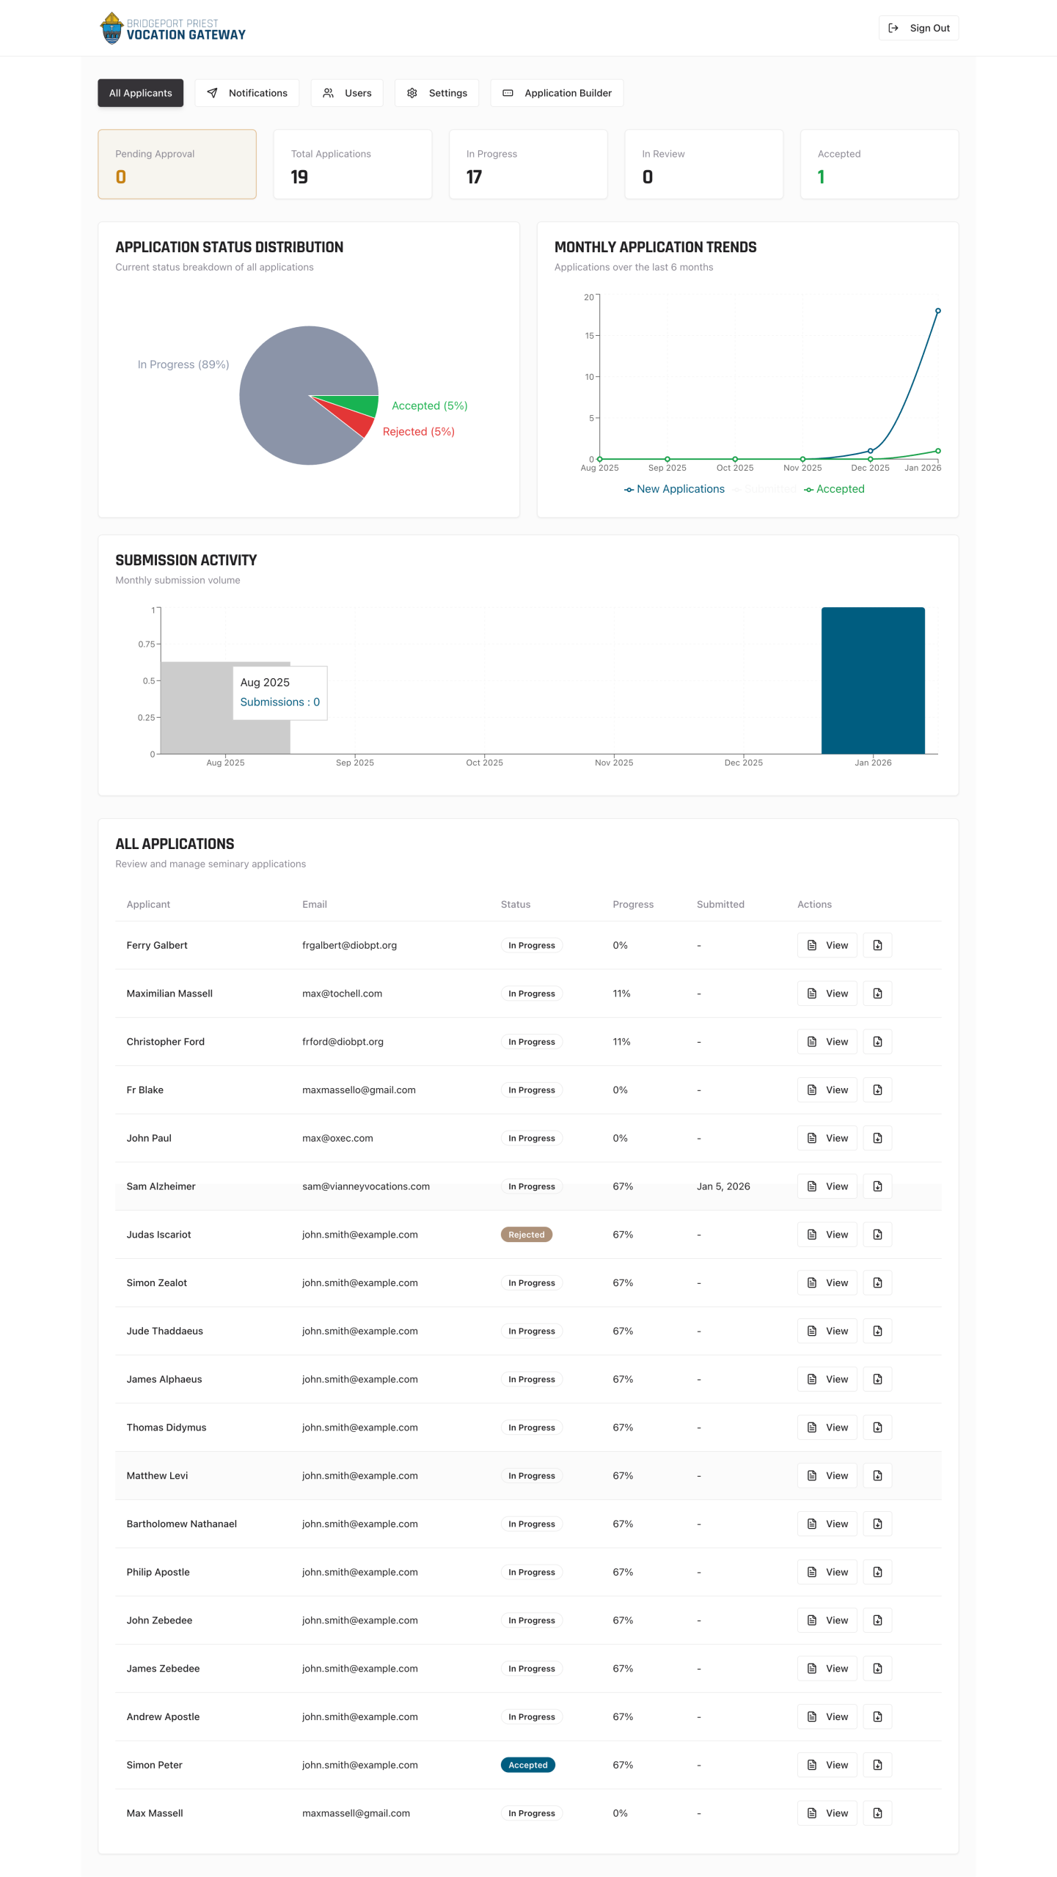Select the Pending Approval stat card

click(x=177, y=164)
